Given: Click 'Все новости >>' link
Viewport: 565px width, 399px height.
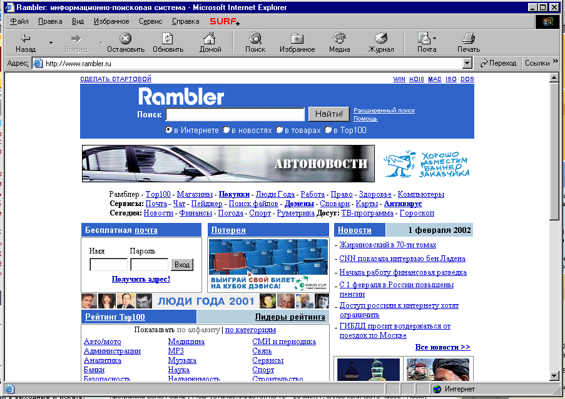Looking at the screenshot, I should click(442, 347).
